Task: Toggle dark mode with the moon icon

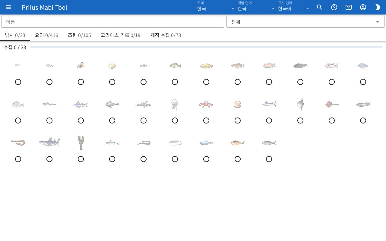Action: click(378, 7)
